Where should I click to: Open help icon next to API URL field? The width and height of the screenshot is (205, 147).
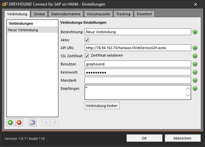[x=195, y=47]
